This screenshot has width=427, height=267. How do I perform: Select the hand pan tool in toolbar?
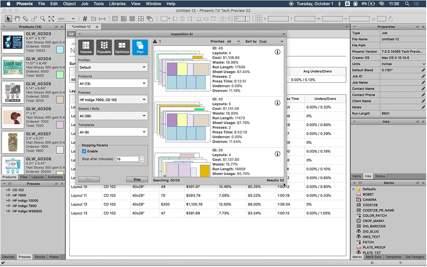17,19
